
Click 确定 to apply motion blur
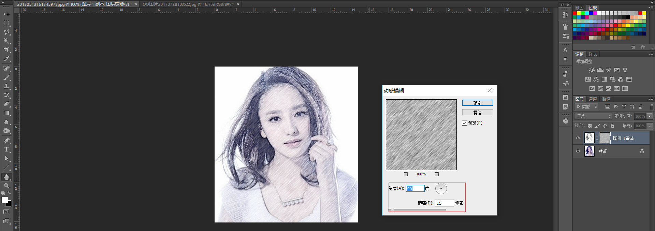[477, 103]
